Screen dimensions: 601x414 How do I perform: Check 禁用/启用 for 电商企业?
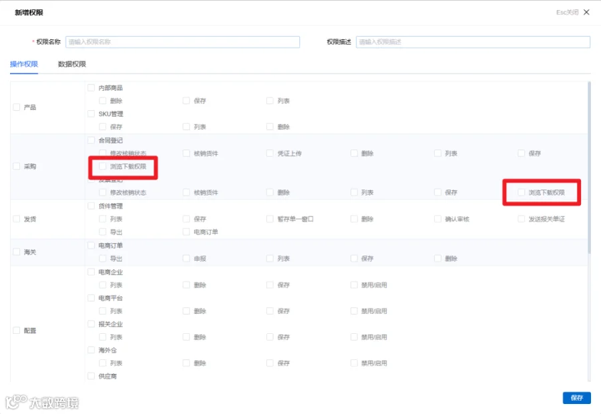[x=354, y=285]
